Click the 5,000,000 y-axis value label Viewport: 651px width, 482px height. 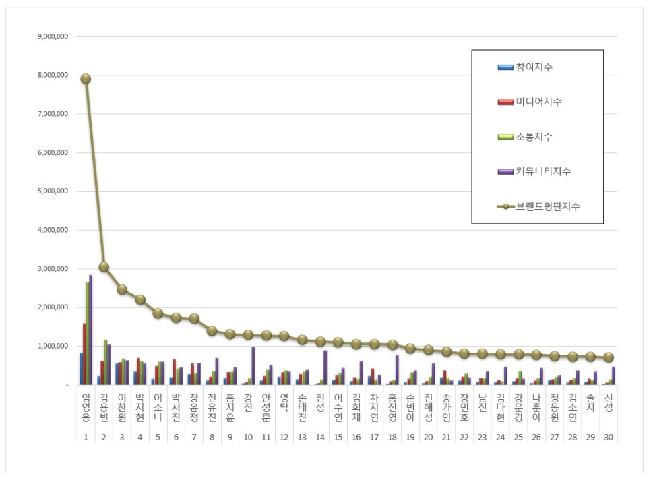pyautogui.click(x=57, y=191)
